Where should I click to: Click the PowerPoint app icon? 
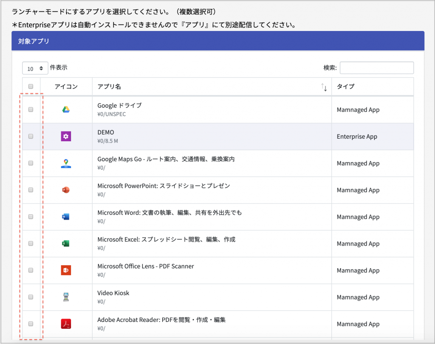pyautogui.click(x=66, y=190)
